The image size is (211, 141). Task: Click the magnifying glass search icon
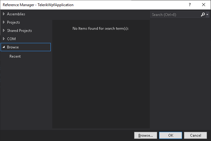coord(203,14)
